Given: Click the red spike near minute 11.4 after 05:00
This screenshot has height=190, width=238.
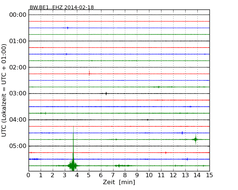Looking at the screenshot, I should tap(166, 153).
